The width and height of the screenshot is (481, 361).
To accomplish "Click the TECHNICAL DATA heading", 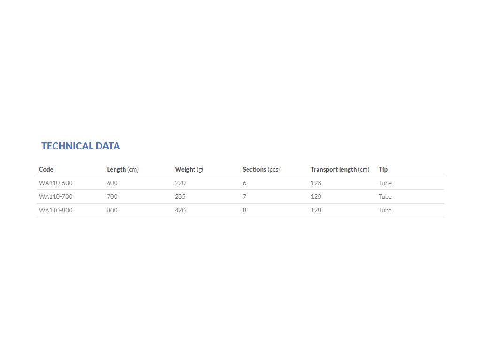I will 81,146.
